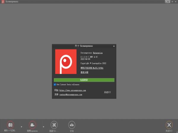Open the wrench settings menu in title bar
The height and width of the screenshot is (133, 178).
pos(167,1)
